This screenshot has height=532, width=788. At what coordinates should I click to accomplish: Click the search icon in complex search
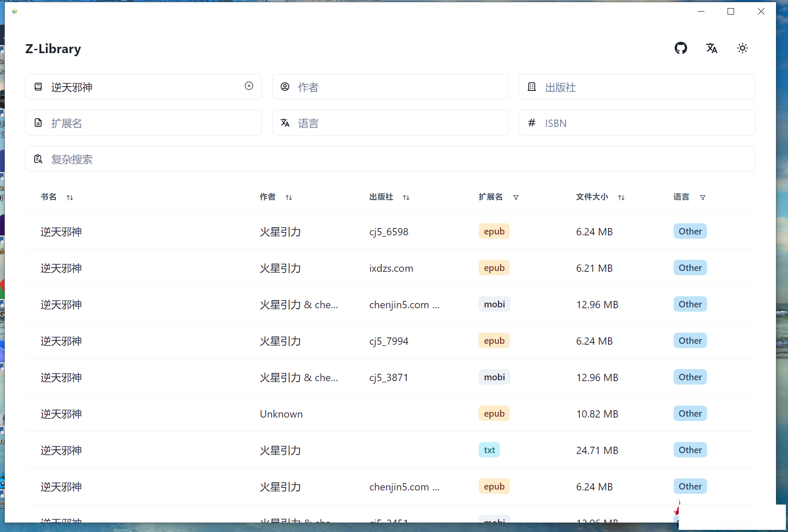(38, 159)
